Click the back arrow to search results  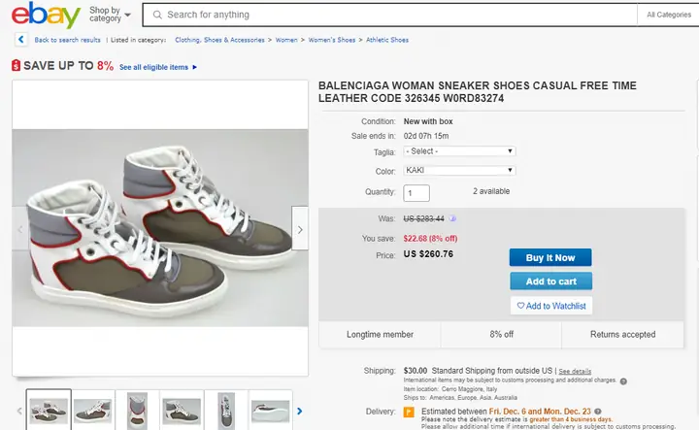(21, 40)
